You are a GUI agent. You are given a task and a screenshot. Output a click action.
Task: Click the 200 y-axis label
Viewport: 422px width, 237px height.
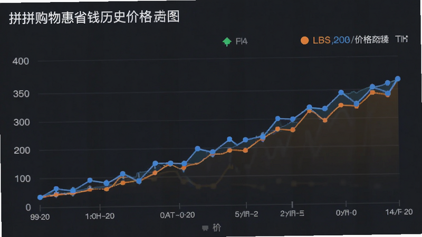point(22,151)
